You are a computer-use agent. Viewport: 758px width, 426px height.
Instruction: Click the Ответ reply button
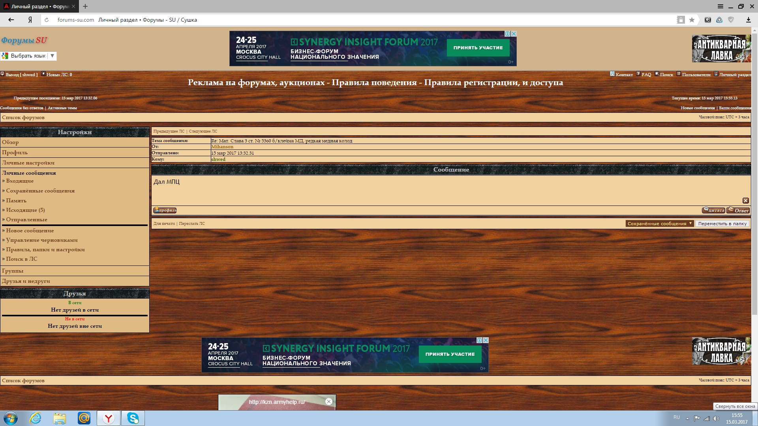pyautogui.click(x=738, y=210)
